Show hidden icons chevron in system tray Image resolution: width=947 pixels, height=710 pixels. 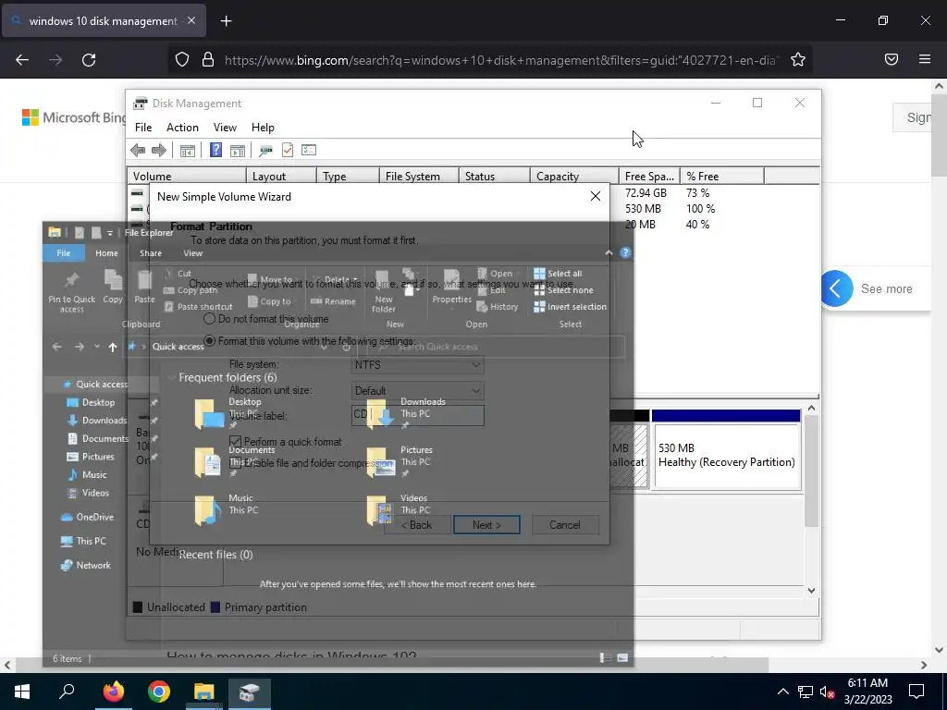tap(782, 692)
